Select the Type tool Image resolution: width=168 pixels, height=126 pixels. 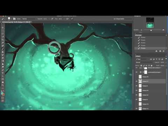[x=3, y=73]
